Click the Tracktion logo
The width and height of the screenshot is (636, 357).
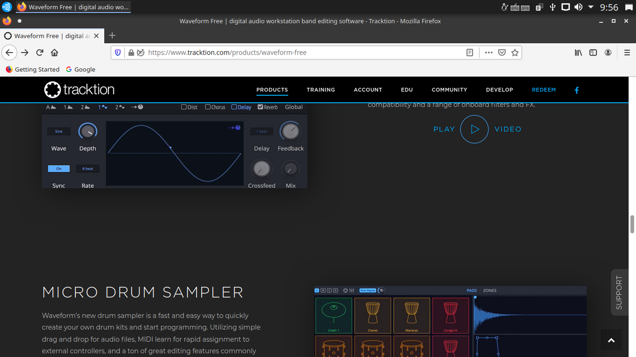(x=79, y=89)
